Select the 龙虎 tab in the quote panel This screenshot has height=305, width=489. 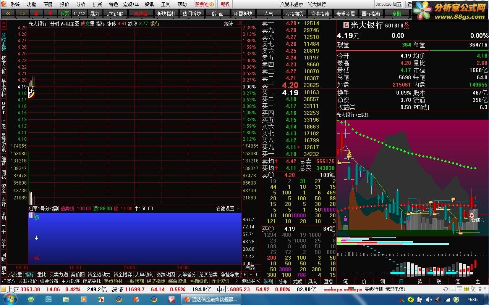tap(298, 281)
